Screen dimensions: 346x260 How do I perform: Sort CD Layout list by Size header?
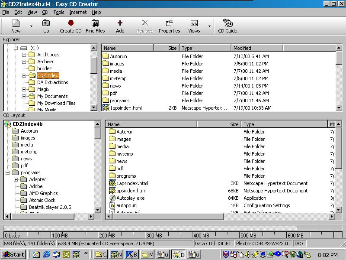pyautogui.click(x=219, y=124)
